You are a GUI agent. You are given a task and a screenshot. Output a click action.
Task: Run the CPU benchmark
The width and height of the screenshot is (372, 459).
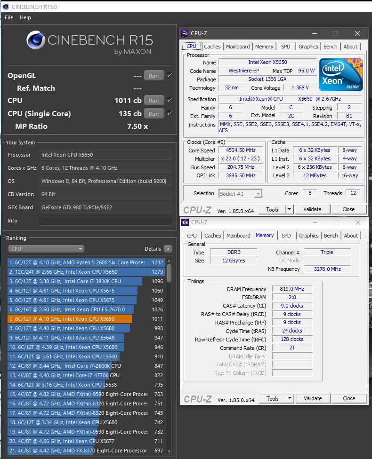click(154, 100)
